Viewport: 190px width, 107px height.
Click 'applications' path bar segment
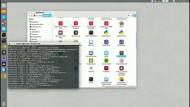click(47, 16)
